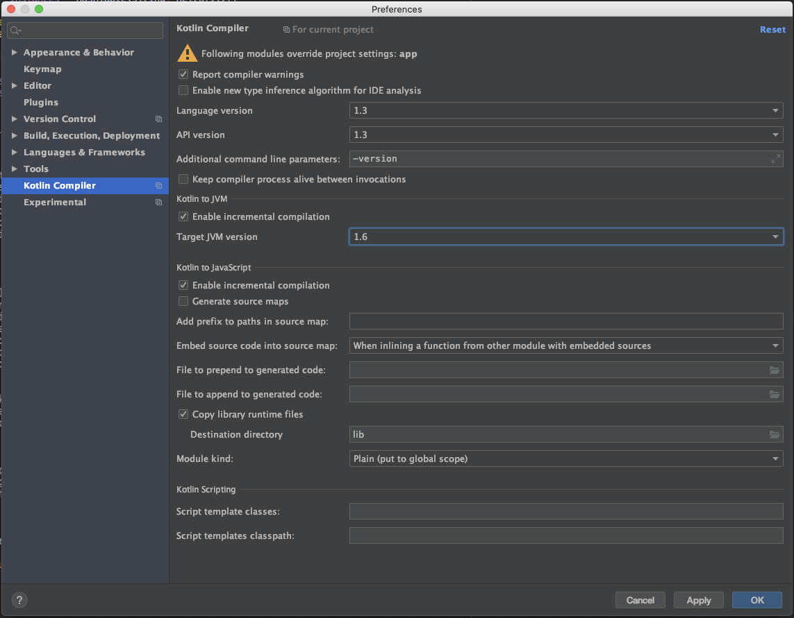Click the Apply button
Image resolution: width=794 pixels, height=618 pixels.
tap(699, 600)
